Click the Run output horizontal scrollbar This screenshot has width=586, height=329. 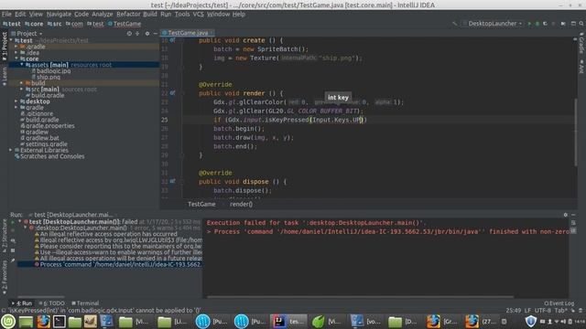[361, 297]
